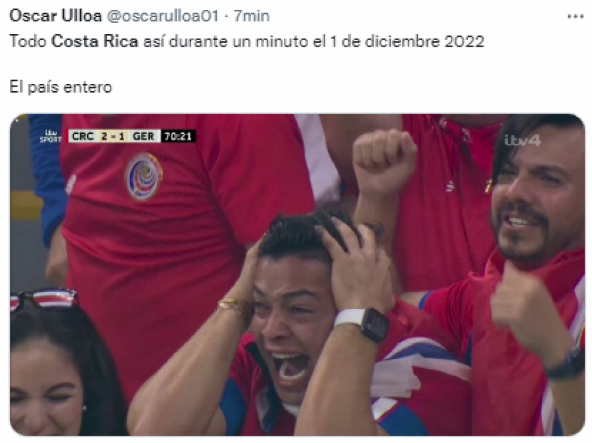Visit the @oscarulloa01 handle link

coord(163,16)
